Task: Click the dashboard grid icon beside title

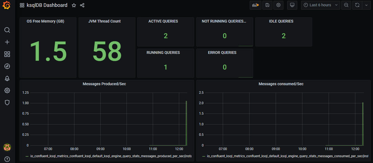Action: [x=22, y=5]
